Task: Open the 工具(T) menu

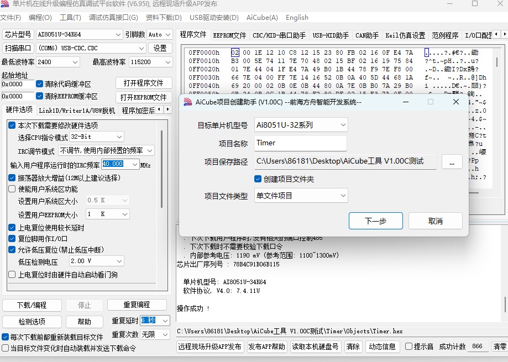Action: coord(70,18)
